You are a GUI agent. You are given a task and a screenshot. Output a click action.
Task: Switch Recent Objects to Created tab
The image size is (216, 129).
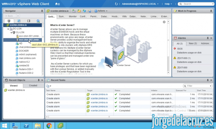pos(33,85)
